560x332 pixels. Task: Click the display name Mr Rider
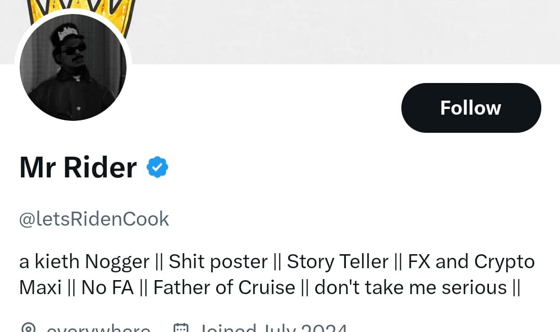(78, 168)
